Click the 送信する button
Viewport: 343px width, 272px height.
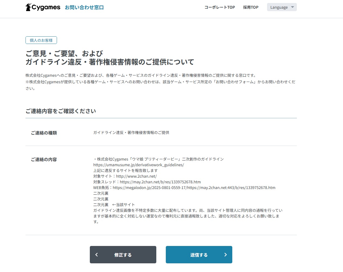199,255
